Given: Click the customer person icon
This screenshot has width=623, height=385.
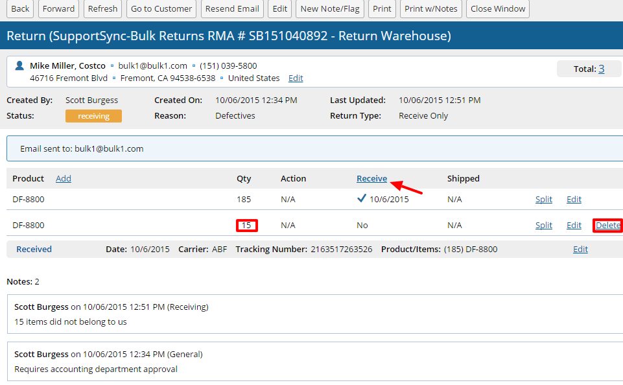Looking at the screenshot, I should (19, 65).
